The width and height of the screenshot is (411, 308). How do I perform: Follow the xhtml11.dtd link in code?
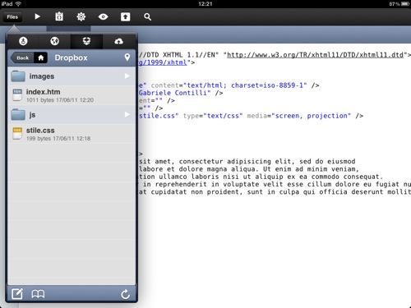315,55
